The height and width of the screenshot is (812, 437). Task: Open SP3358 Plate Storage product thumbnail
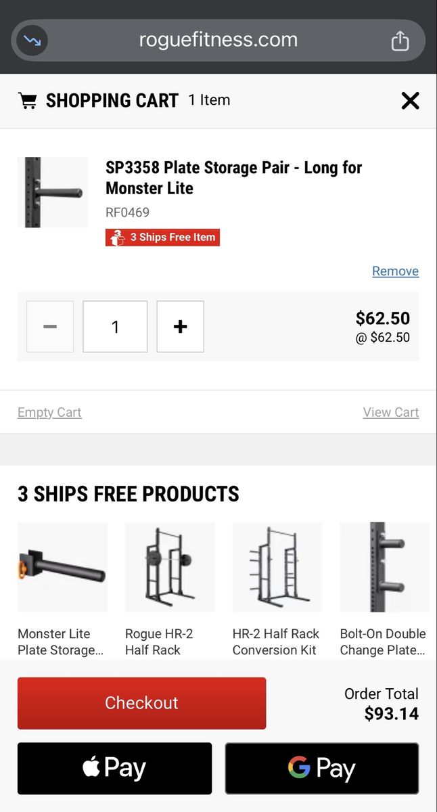tap(53, 192)
